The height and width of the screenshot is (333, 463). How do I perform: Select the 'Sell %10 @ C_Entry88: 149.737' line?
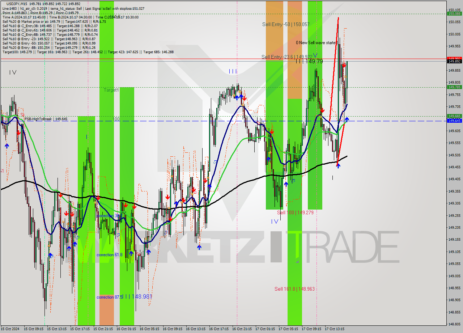click(x=50, y=34)
